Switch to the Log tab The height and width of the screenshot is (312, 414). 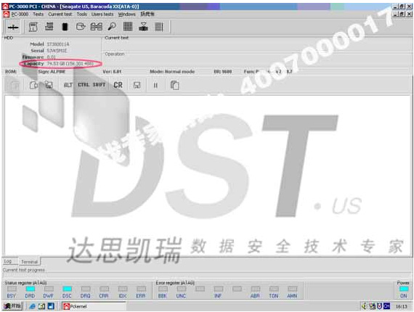[8, 261]
